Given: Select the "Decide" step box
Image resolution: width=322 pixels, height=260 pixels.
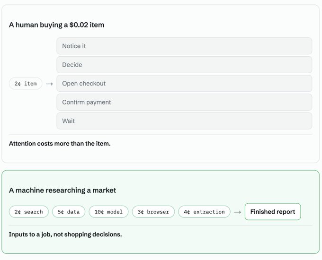Looking at the screenshot, I should [x=184, y=65].
